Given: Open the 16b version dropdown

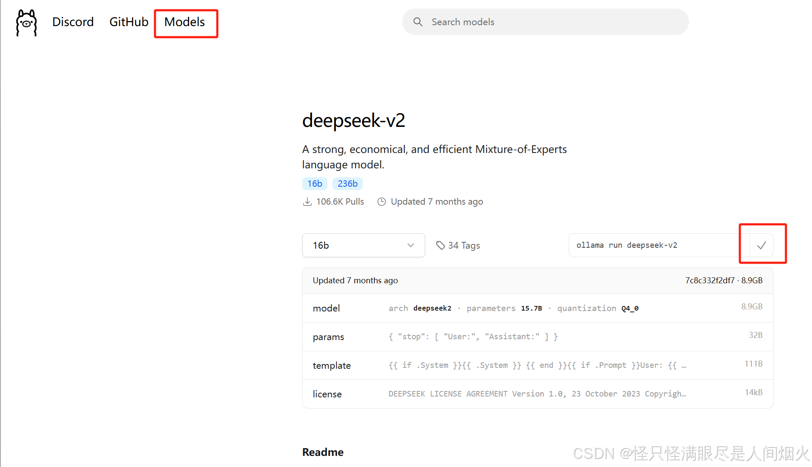Looking at the screenshot, I should [364, 245].
